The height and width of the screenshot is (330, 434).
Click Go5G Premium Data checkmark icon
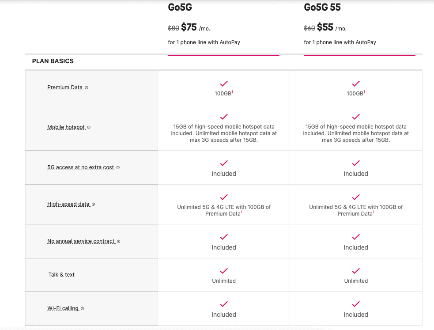[224, 83]
